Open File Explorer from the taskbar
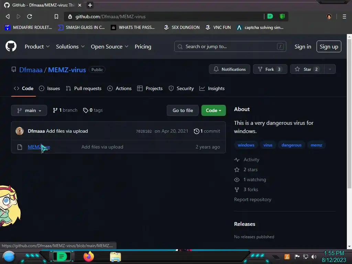Image resolution: width=352 pixels, height=264 pixels. click(115, 257)
